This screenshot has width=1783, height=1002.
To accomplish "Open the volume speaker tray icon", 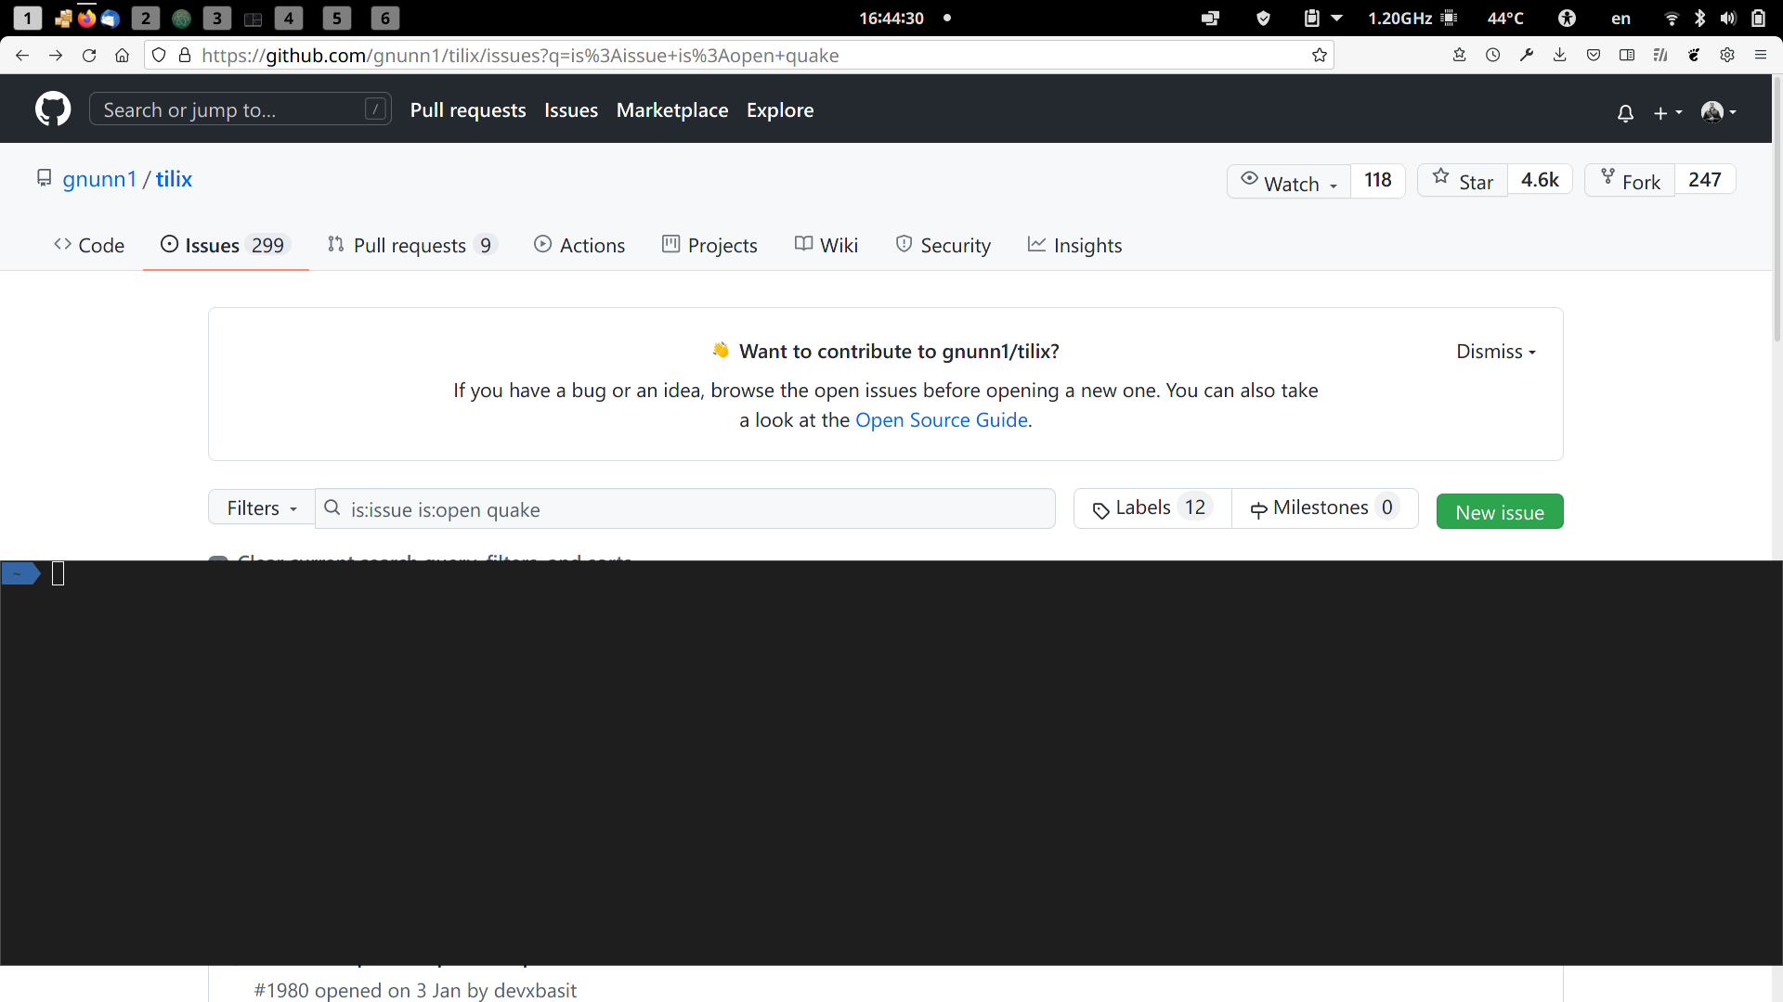I will tap(1728, 18).
